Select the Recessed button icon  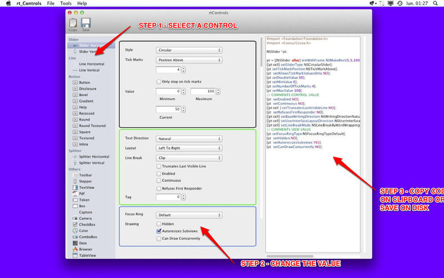pos(75,113)
